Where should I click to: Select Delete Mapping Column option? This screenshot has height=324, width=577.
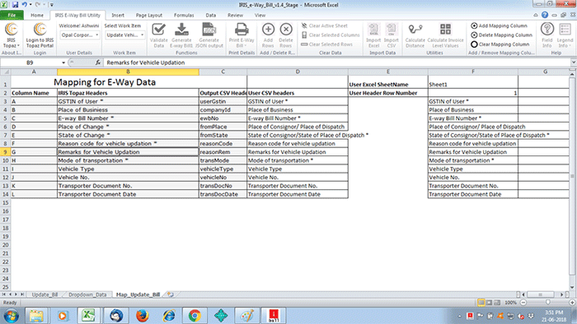[x=501, y=35]
